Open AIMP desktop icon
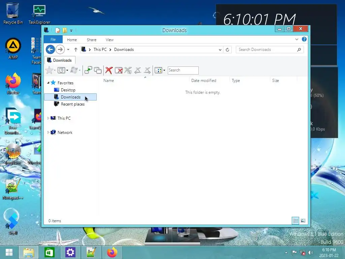Image resolution: width=345 pixels, height=259 pixels. pyautogui.click(x=13, y=49)
